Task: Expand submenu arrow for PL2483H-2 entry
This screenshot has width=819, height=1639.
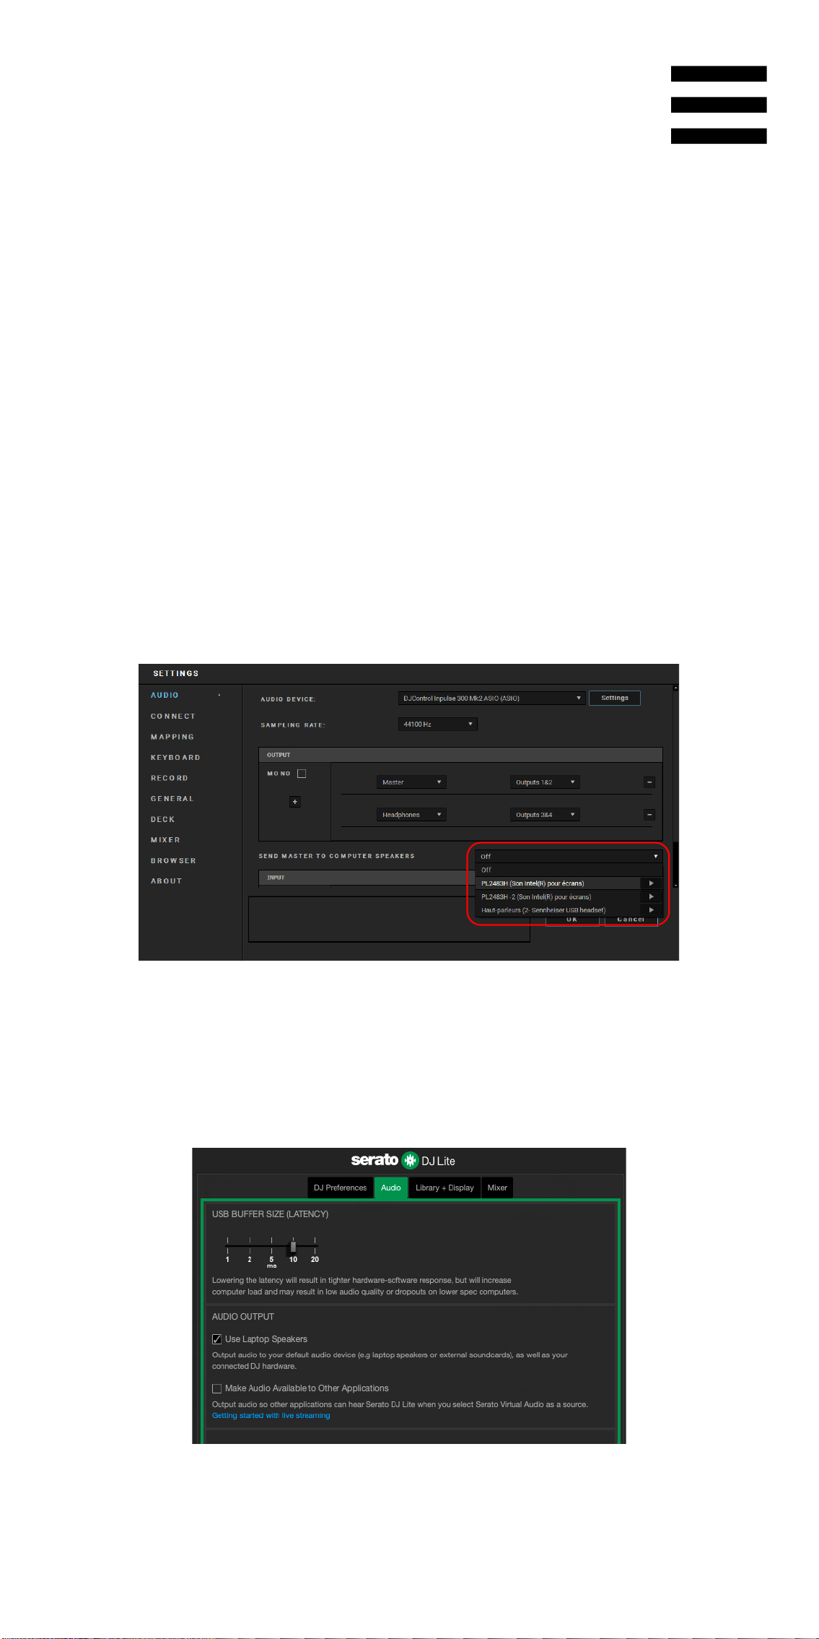Action: pos(651,897)
